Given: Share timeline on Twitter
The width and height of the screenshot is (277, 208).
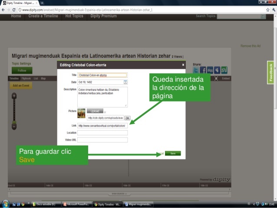Looking at the screenshot, I should (x=196, y=70).
